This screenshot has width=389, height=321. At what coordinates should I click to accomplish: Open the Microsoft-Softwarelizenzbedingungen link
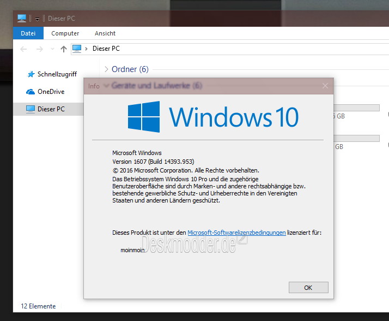point(236,233)
